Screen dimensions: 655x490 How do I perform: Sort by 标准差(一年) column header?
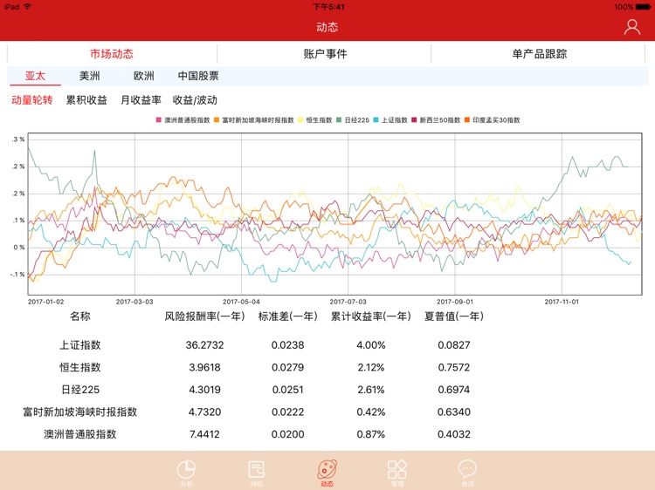click(288, 316)
